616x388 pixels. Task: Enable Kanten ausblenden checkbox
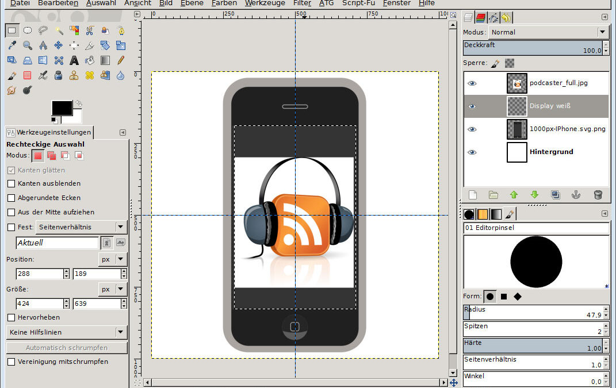tap(12, 183)
